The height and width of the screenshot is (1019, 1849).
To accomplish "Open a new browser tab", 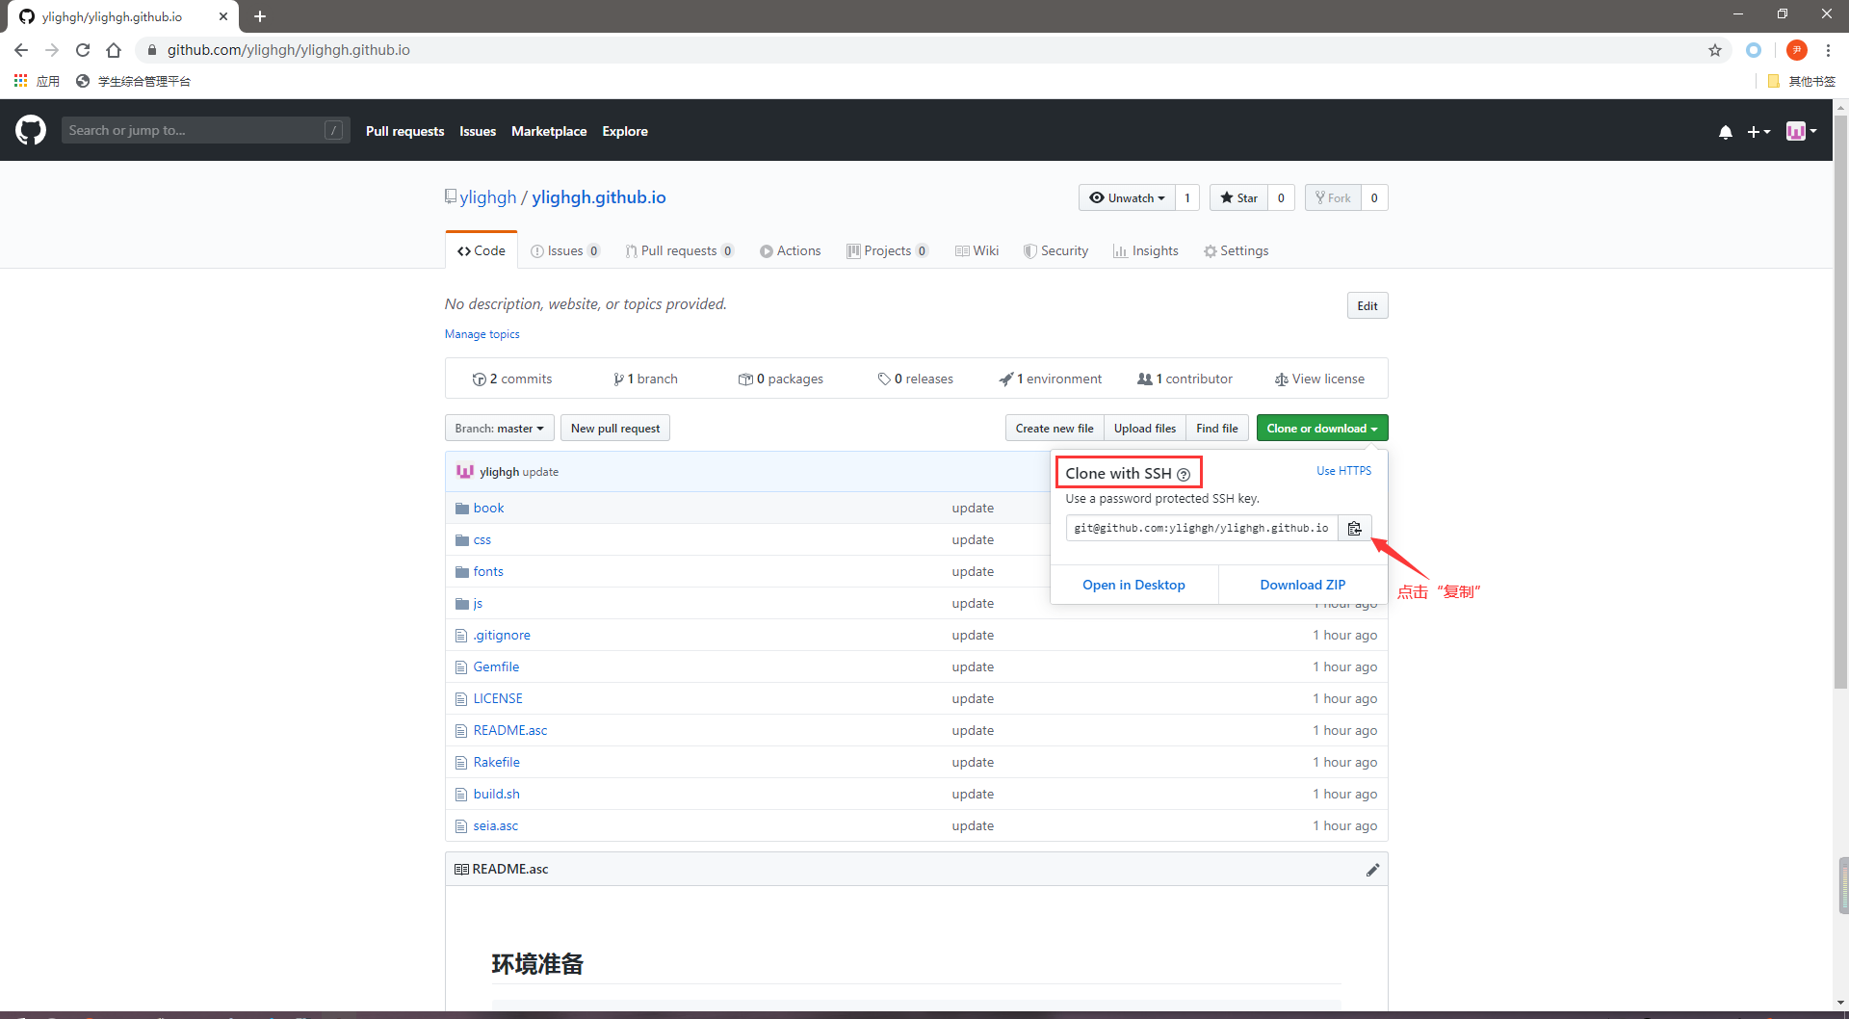I will coord(260,16).
